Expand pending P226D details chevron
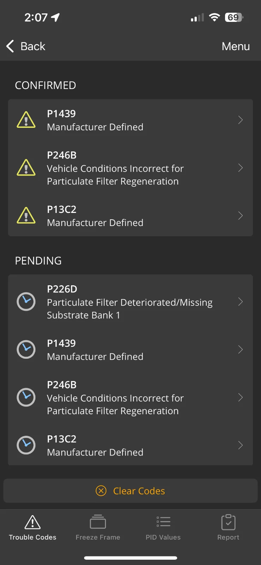This screenshot has height=565, width=261. click(x=241, y=302)
